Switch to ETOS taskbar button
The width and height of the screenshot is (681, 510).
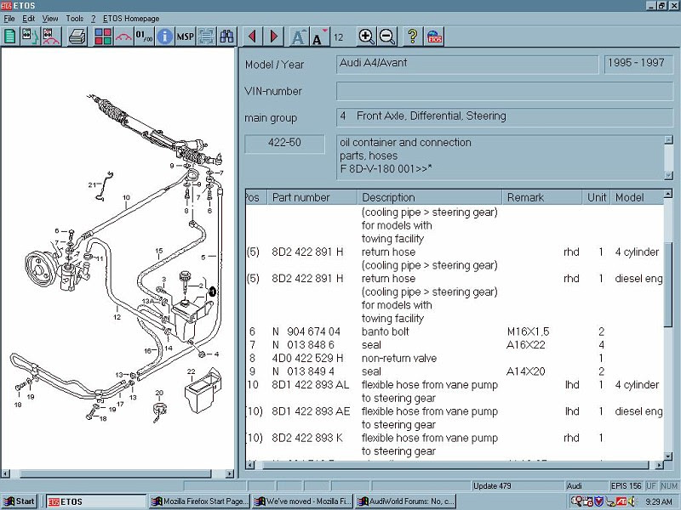(x=96, y=501)
